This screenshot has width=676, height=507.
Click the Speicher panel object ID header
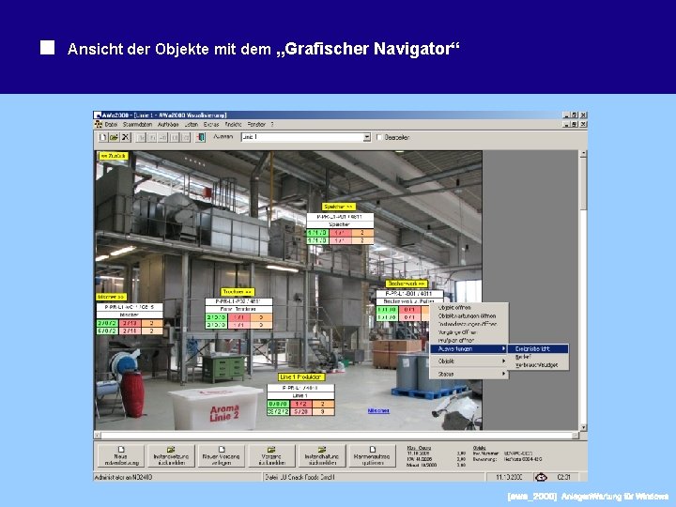pos(340,217)
